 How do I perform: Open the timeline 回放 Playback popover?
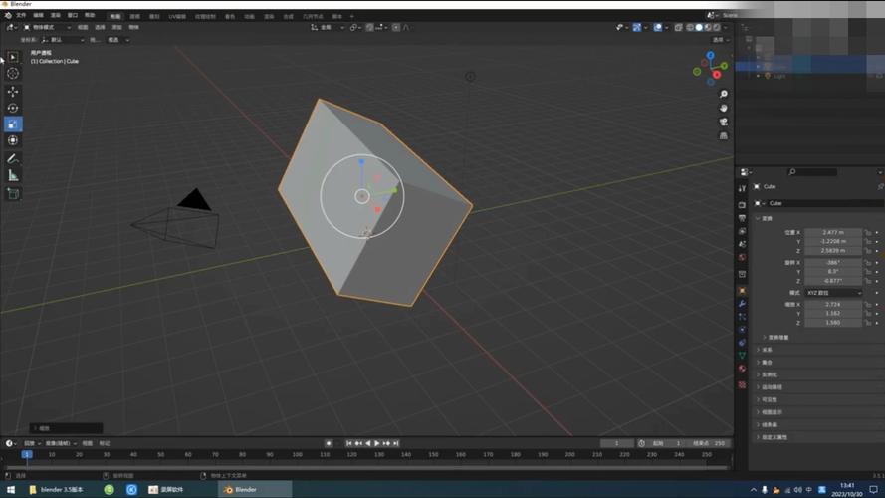(x=32, y=444)
